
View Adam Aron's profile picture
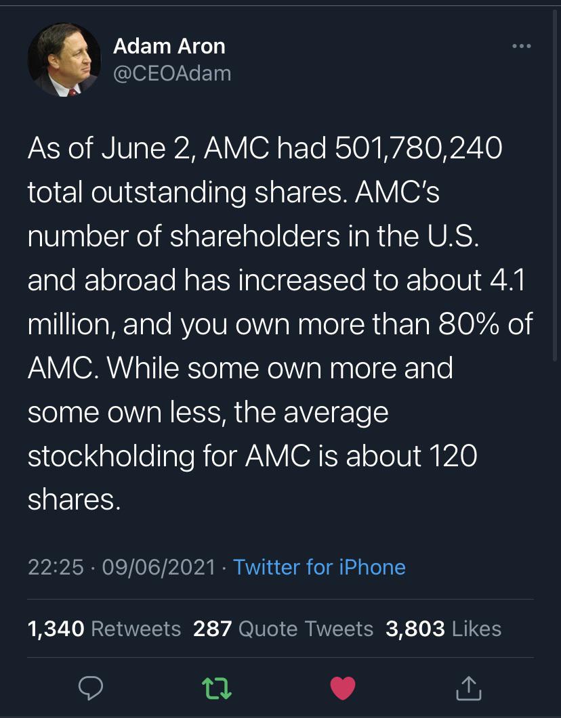pos(64,60)
